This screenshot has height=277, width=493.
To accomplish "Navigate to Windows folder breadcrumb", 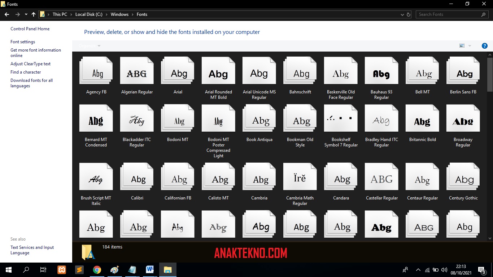I will [119, 14].
